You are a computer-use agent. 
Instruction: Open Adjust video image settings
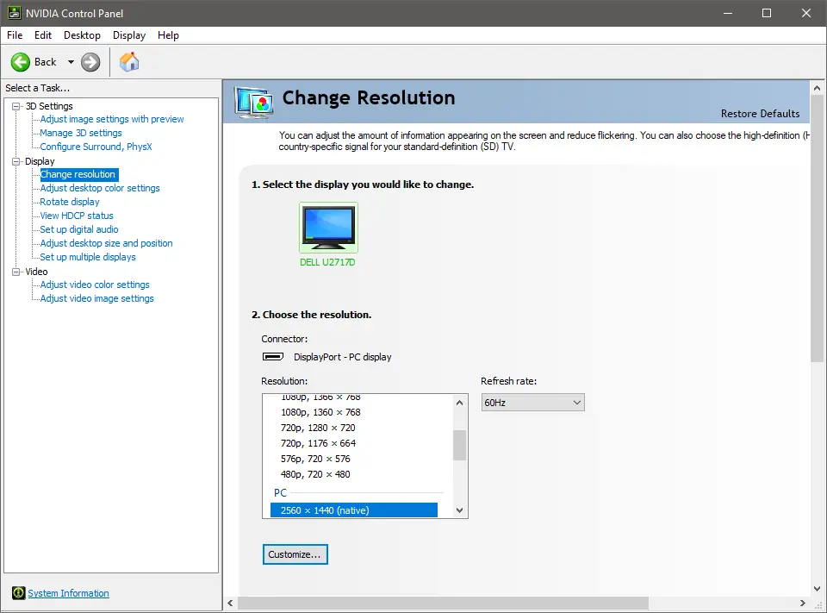click(x=97, y=298)
